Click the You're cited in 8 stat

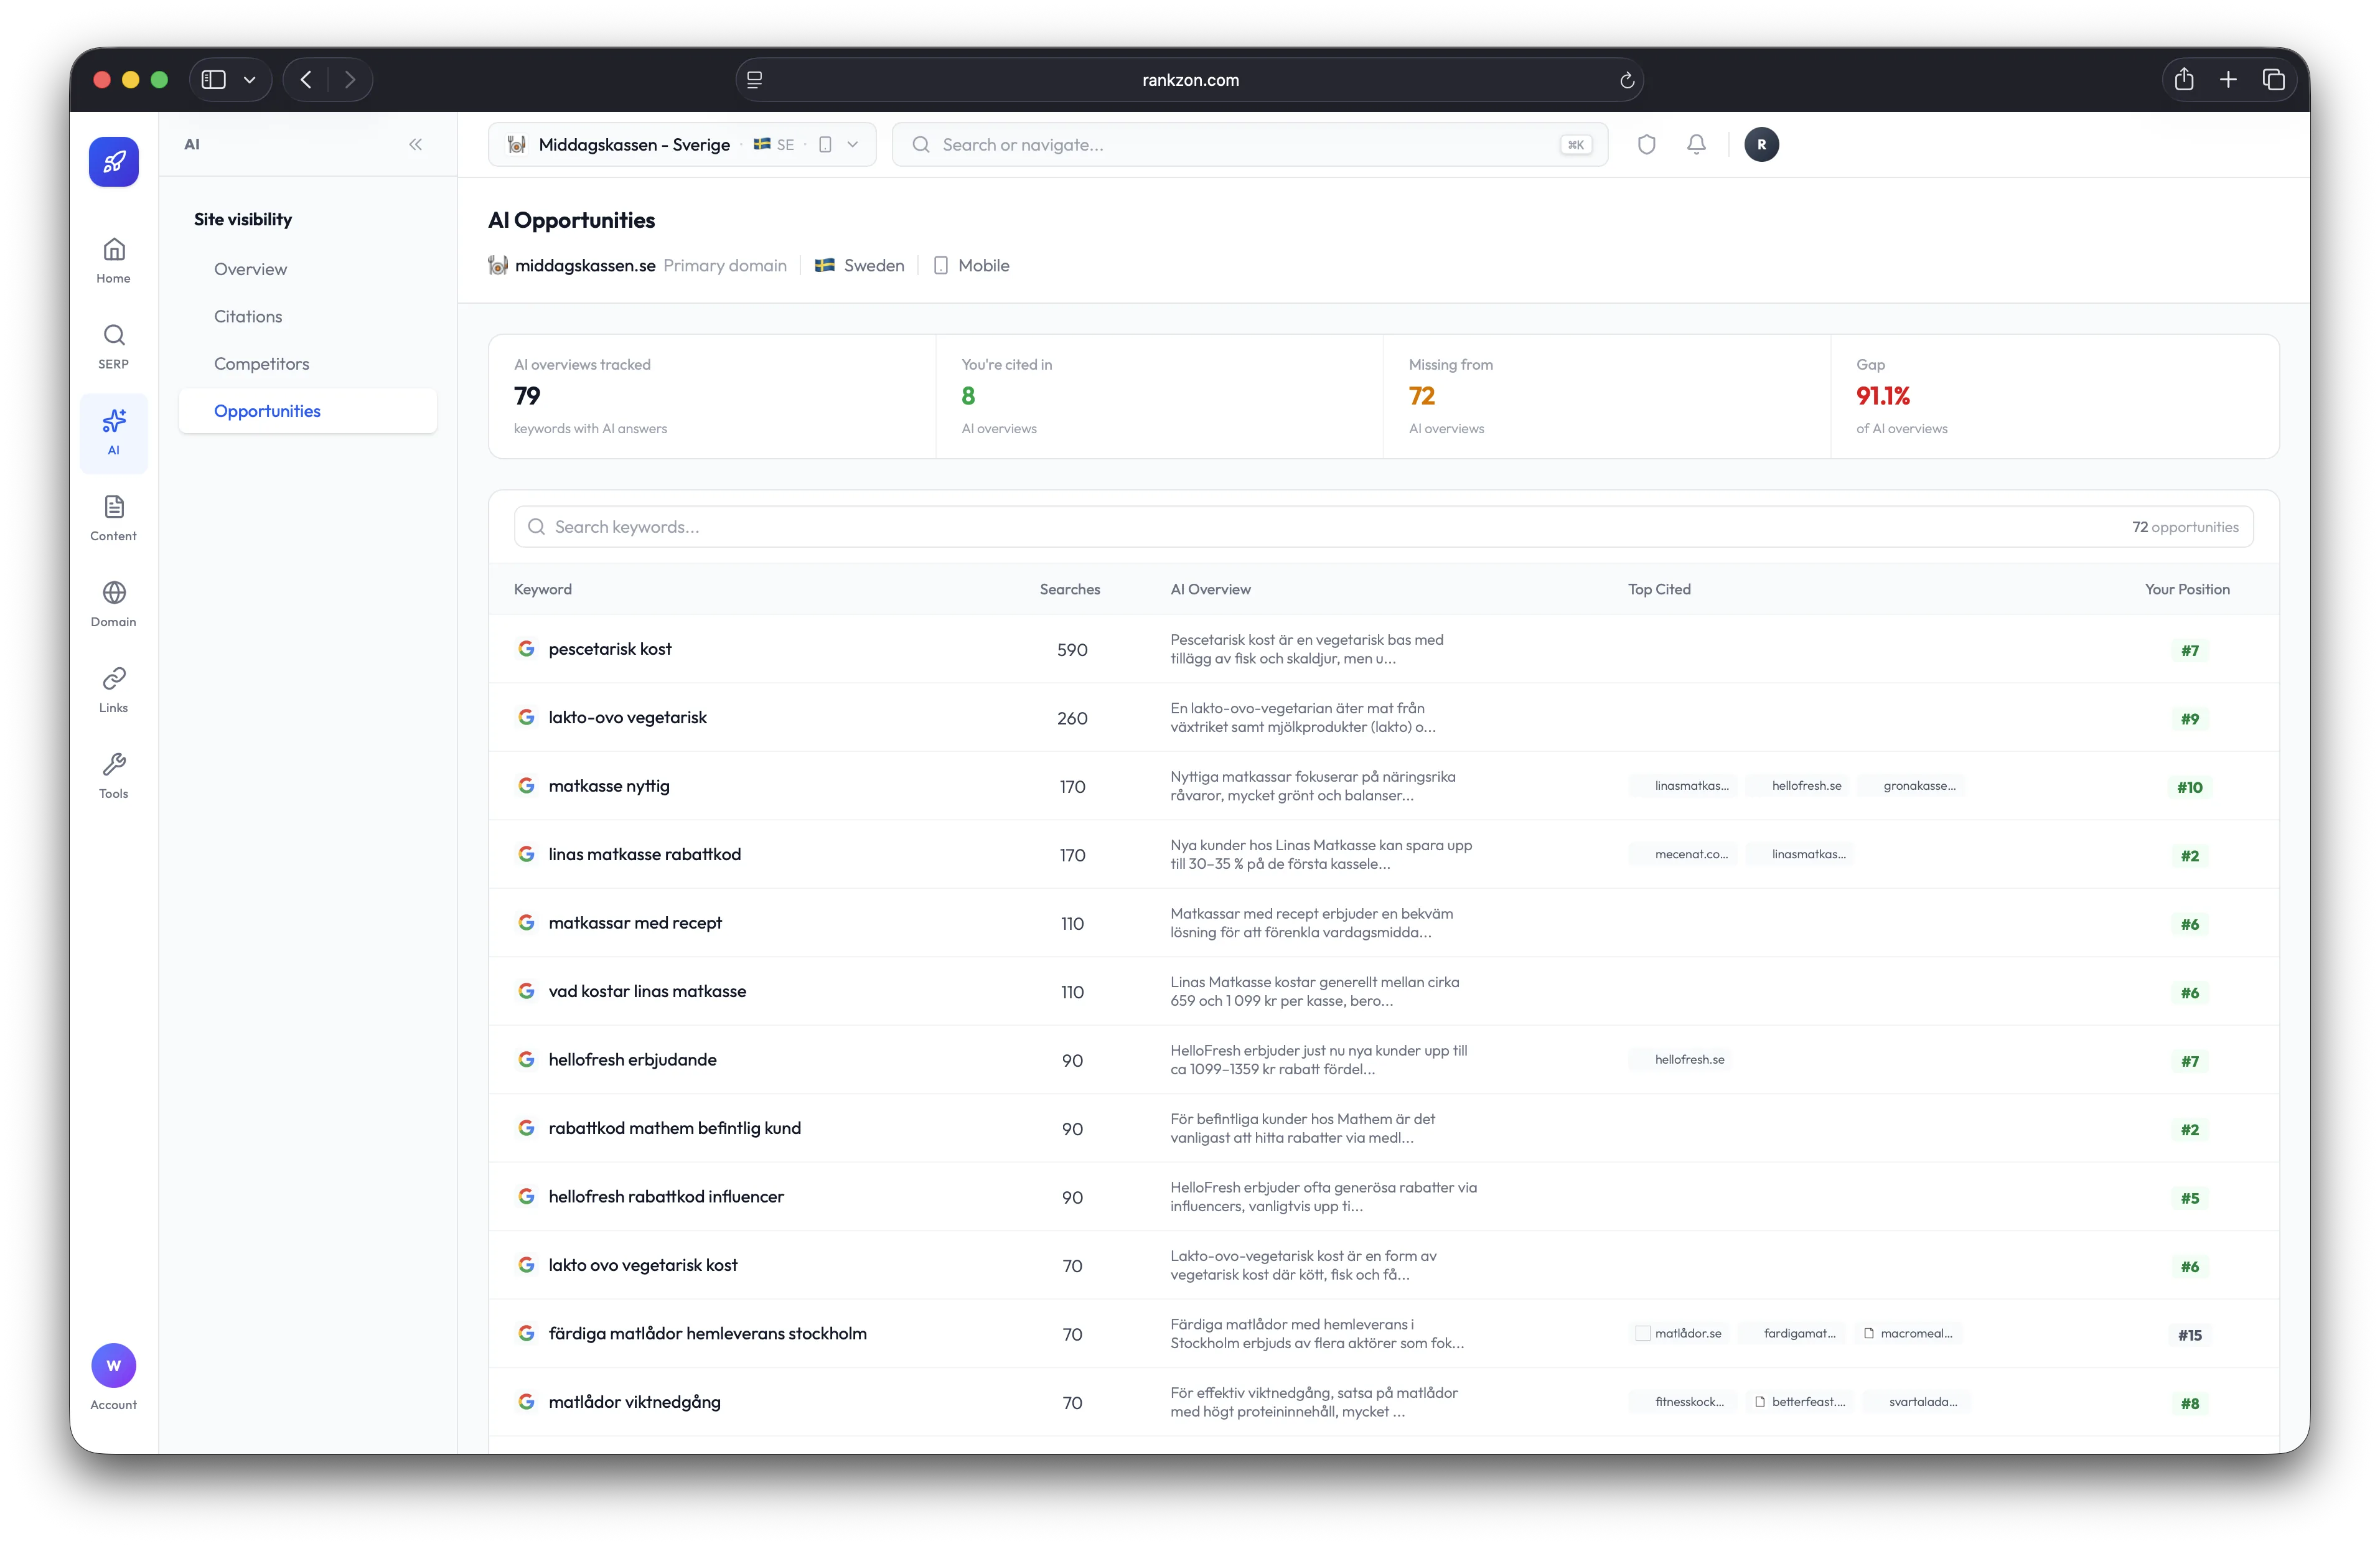coord(1159,396)
